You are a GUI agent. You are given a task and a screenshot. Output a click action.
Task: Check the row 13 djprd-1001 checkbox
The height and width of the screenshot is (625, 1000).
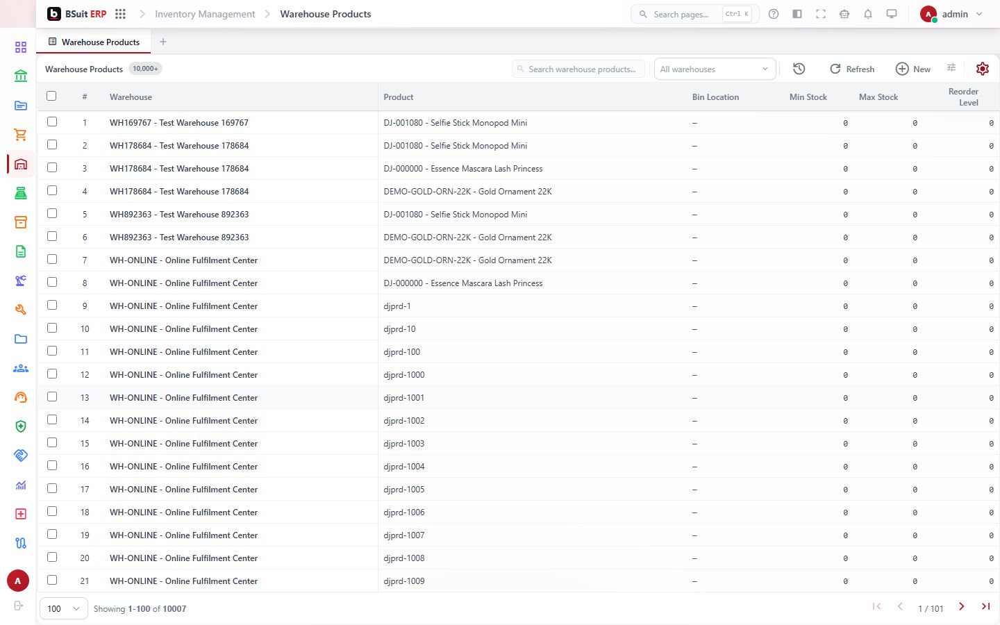[x=52, y=397]
